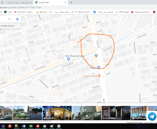157x129 pixels.
Task: Click the gray location pin on Gisha St
Action: point(96,56)
